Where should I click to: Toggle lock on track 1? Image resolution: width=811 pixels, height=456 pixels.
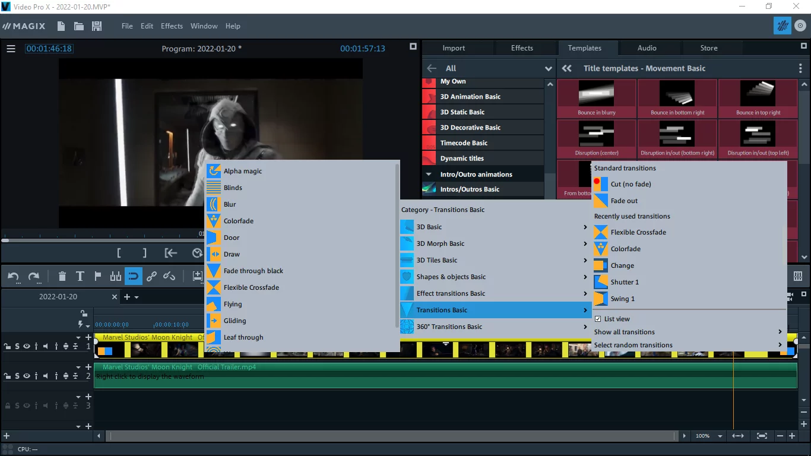8,346
